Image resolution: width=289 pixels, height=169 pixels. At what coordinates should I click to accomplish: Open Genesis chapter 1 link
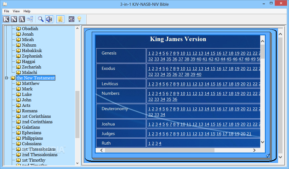[x=149, y=53]
